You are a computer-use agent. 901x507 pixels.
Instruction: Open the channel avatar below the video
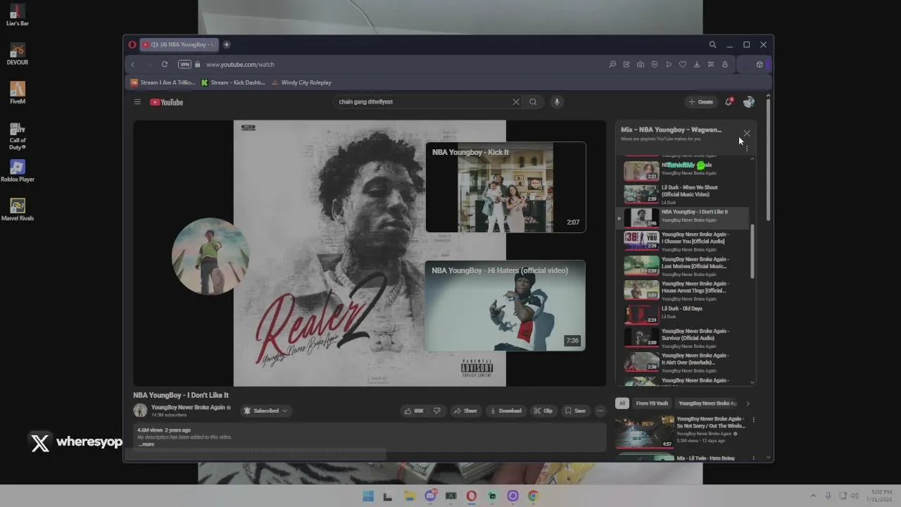tap(140, 411)
